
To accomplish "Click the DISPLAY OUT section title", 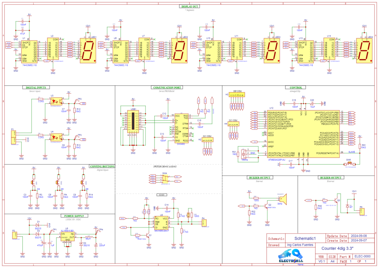I will tap(189, 6).
